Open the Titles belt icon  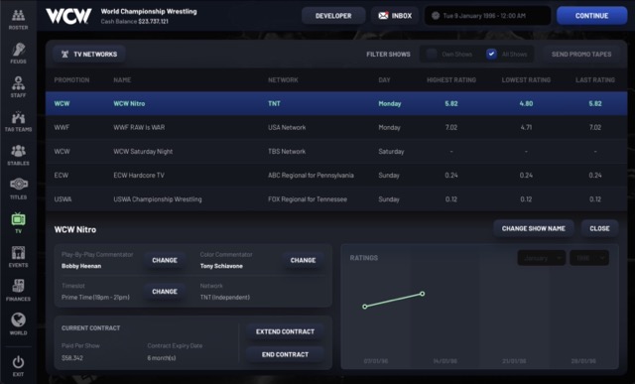pyautogui.click(x=18, y=185)
